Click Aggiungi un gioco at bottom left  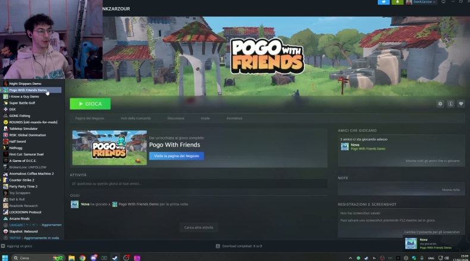click(18, 246)
